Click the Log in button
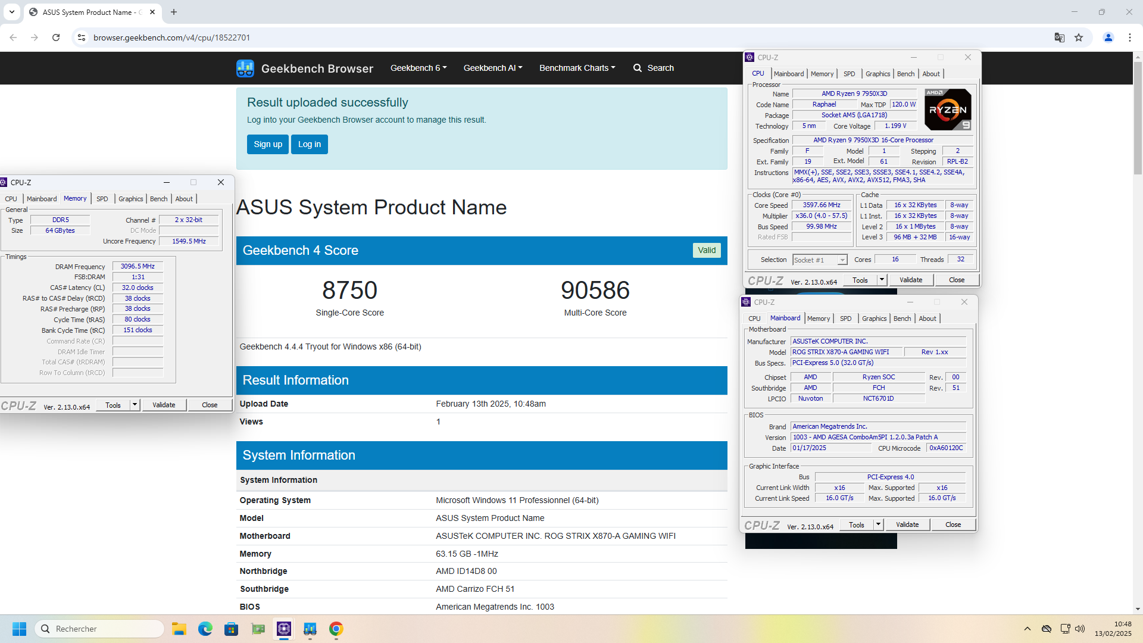This screenshot has height=643, width=1143. [310, 144]
